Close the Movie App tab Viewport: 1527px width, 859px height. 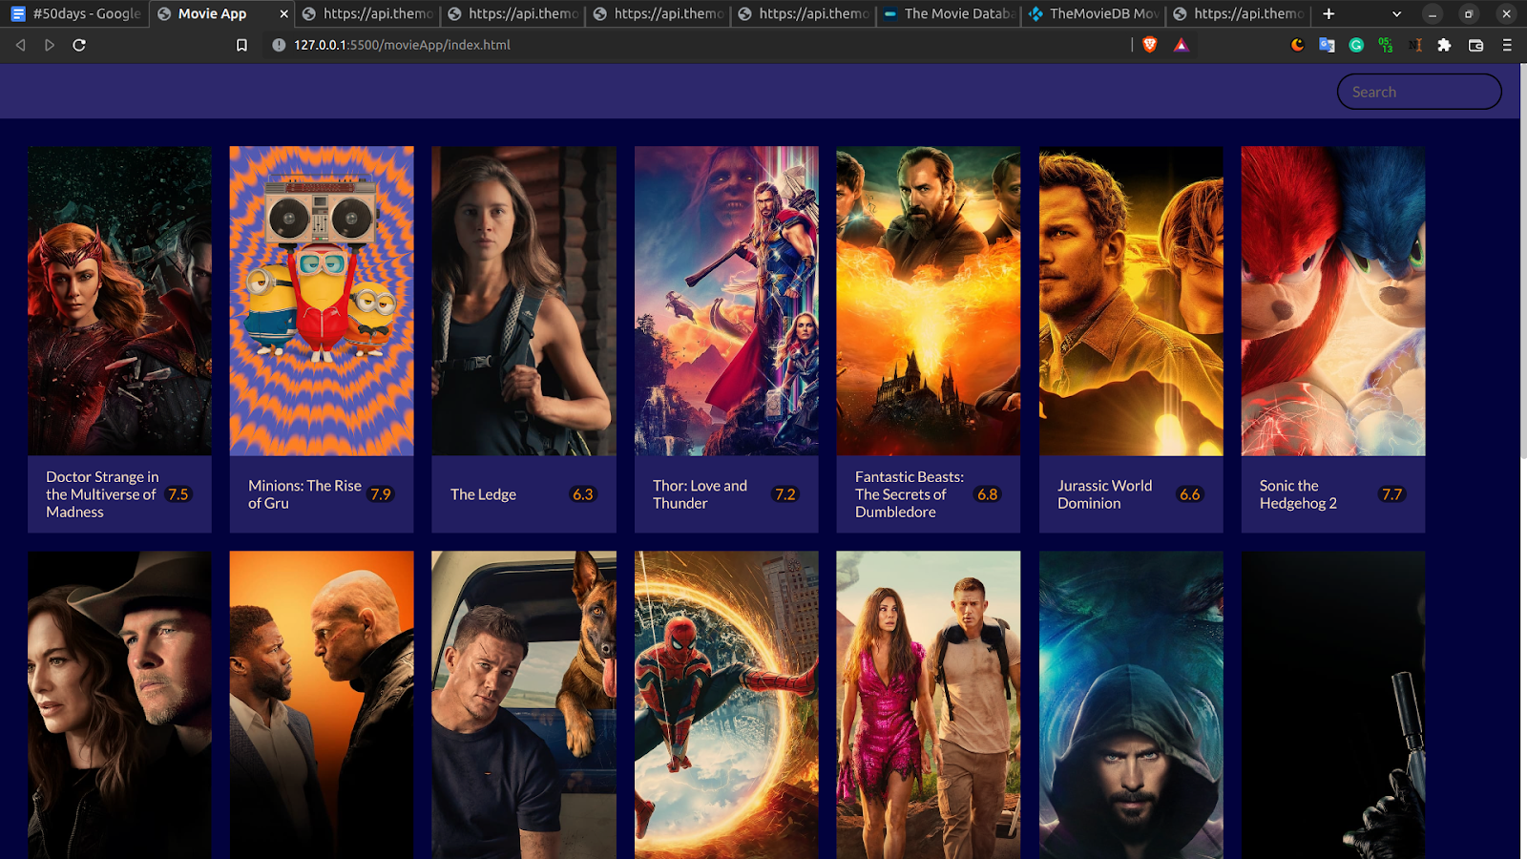(x=283, y=13)
